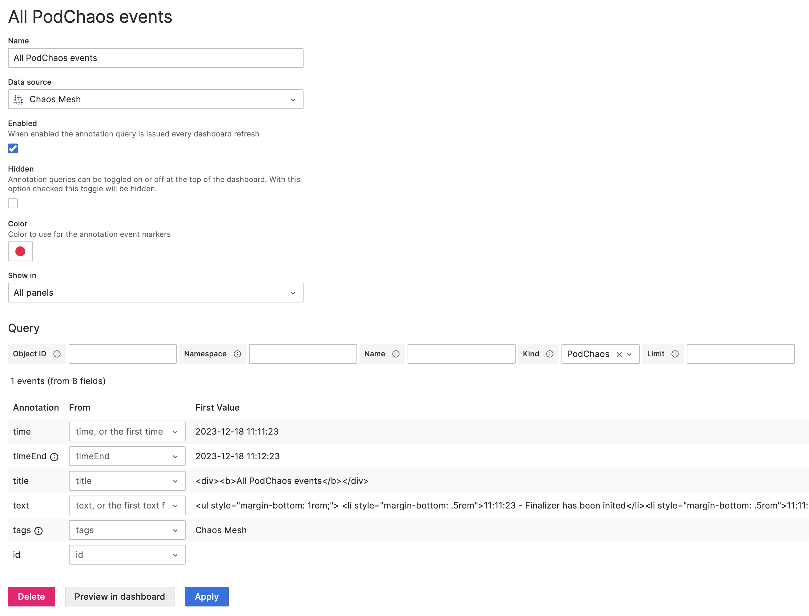Clear the PodChaos kind selection
This screenshot has height=616, width=809.
[x=619, y=354]
